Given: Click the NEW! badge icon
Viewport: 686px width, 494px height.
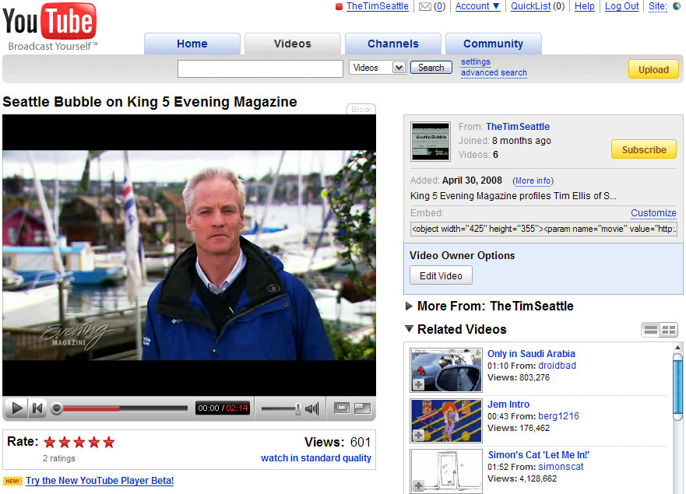Looking at the screenshot, I should pos(12,481).
